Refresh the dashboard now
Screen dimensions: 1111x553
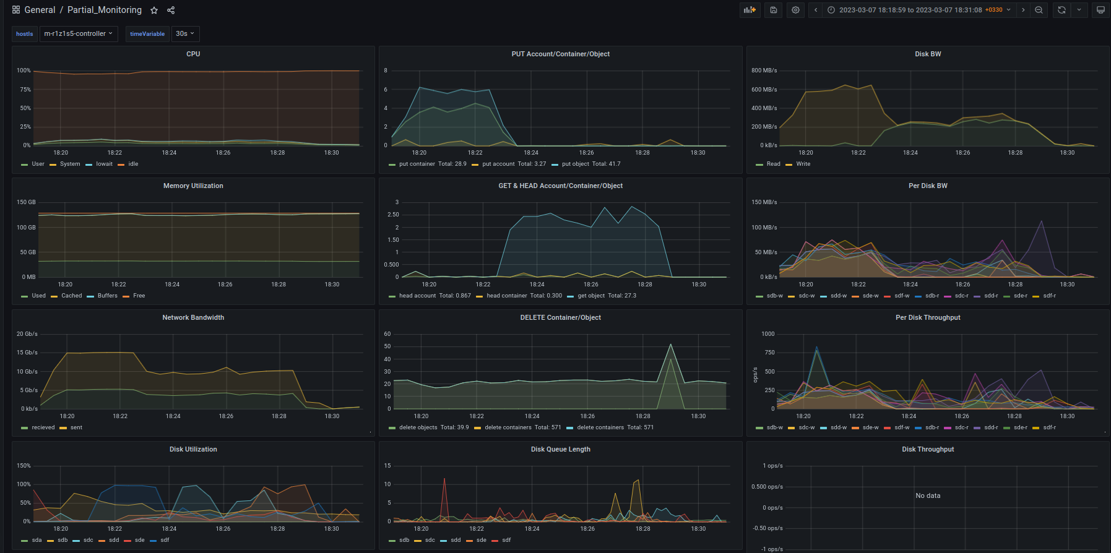pos(1061,10)
